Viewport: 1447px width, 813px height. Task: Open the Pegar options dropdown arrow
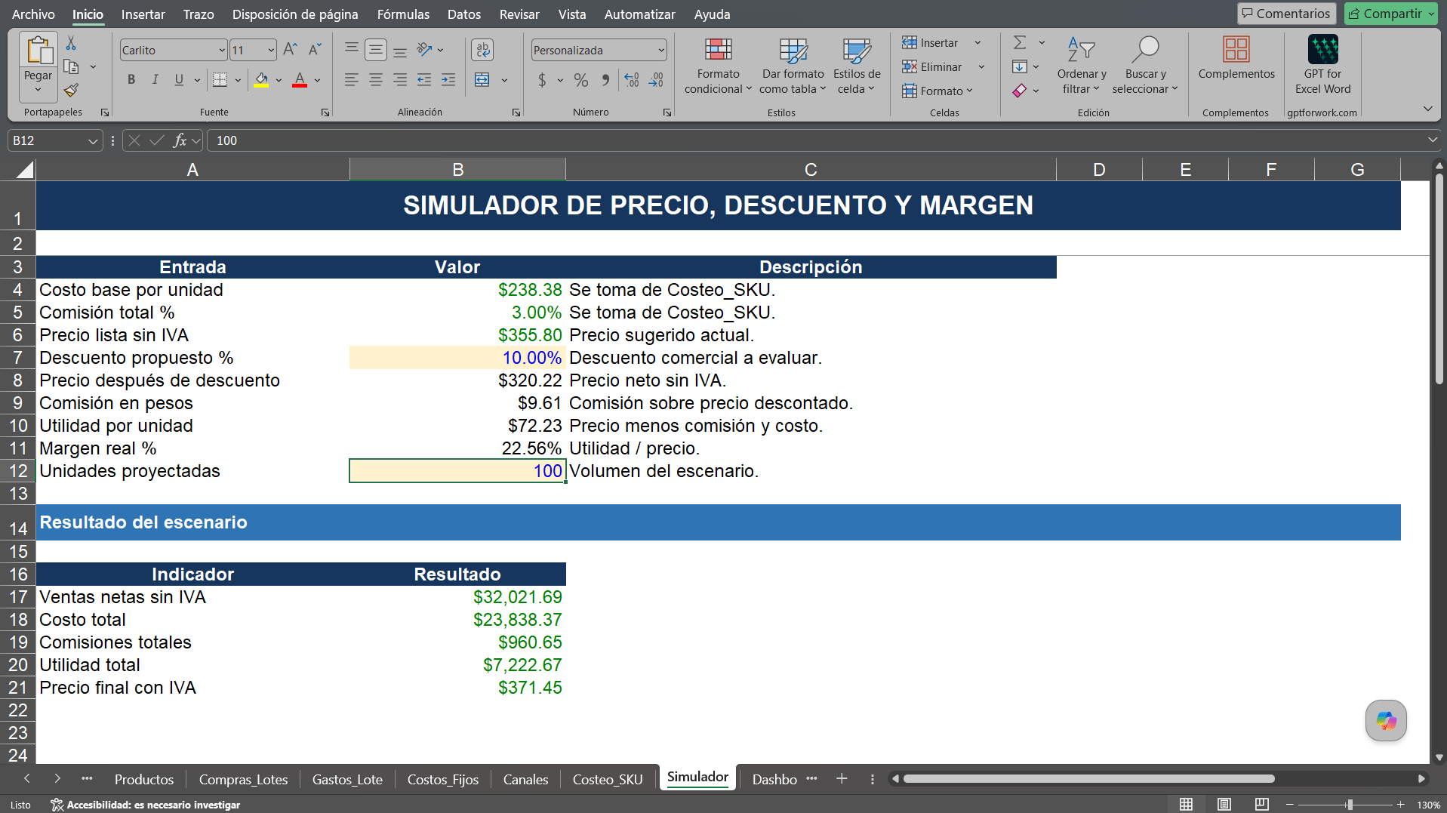coord(38,90)
